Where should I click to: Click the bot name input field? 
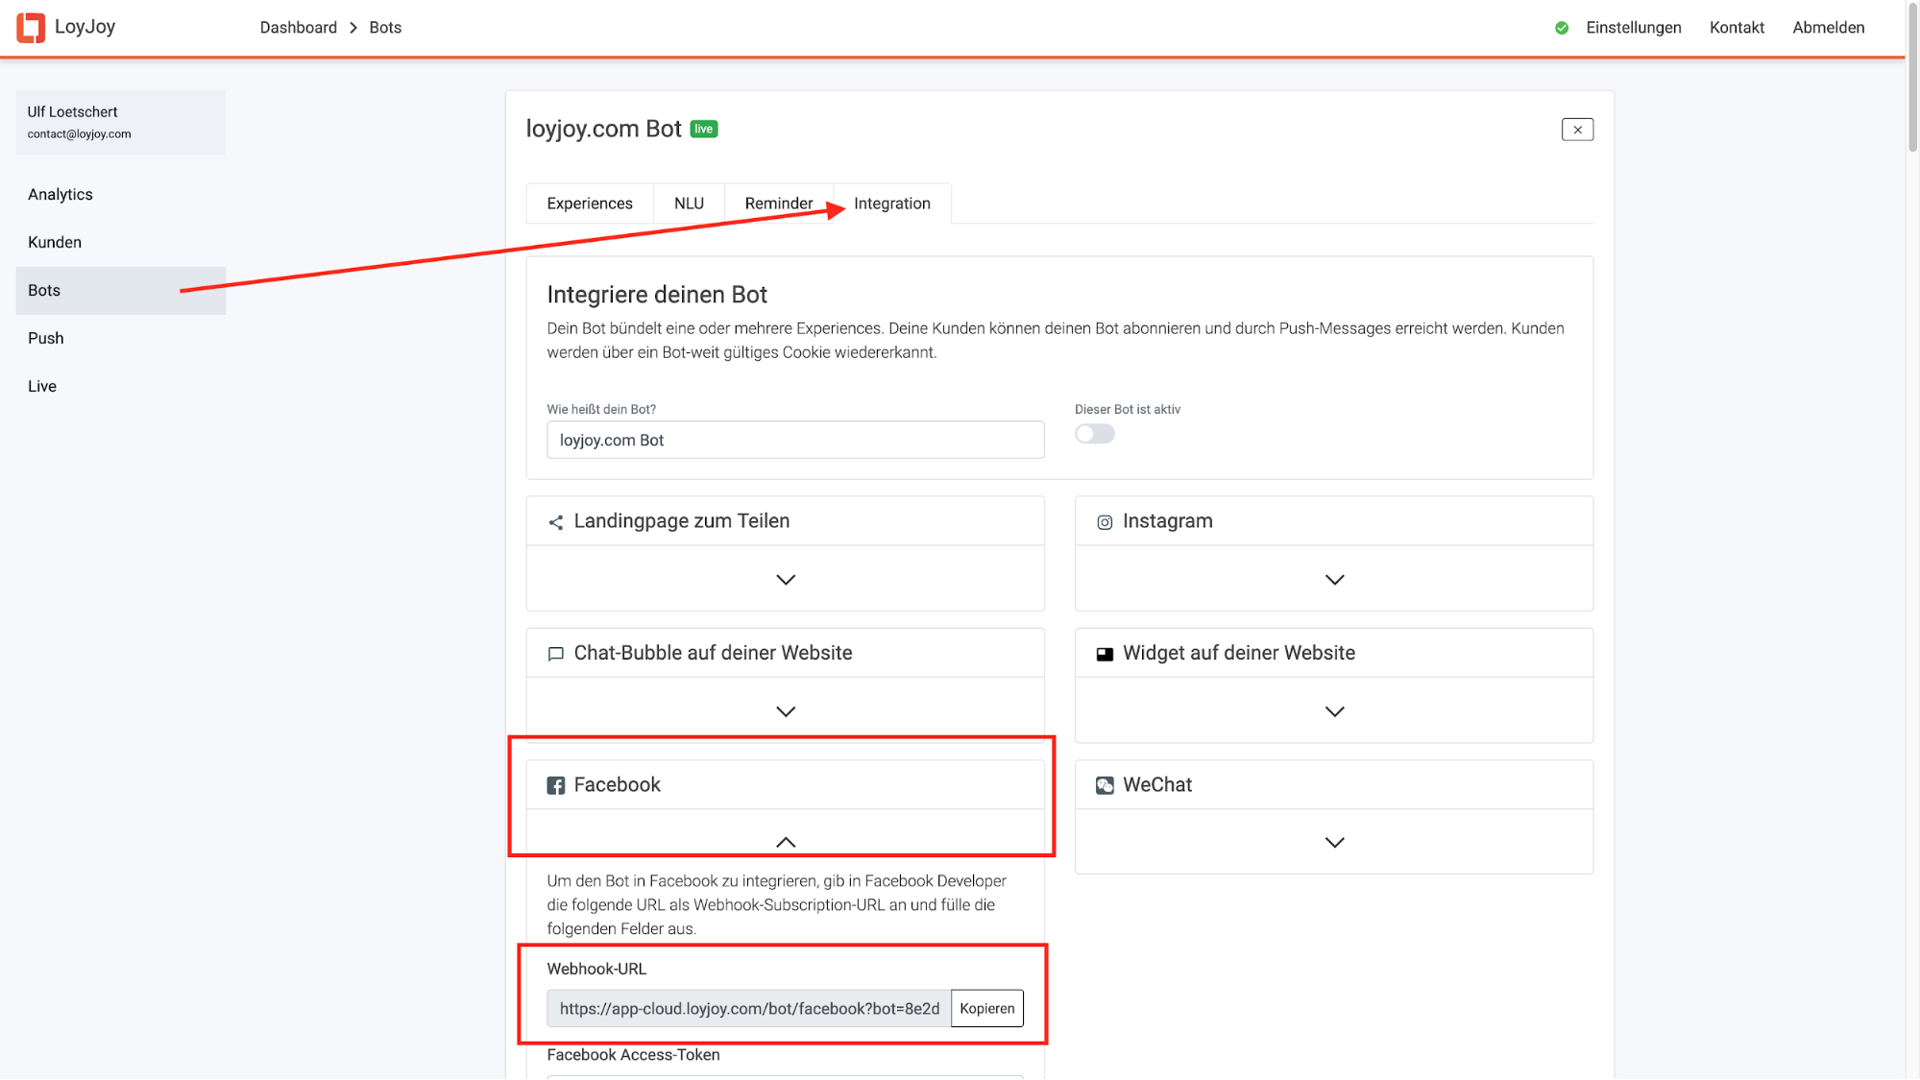point(794,440)
